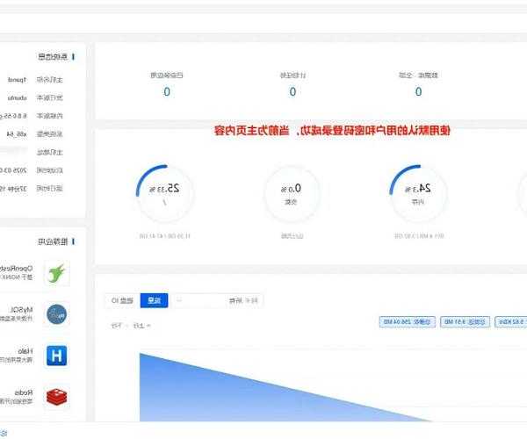Click the 推荐应用 panel heading
This screenshot has width=527, height=439.
coord(57,241)
